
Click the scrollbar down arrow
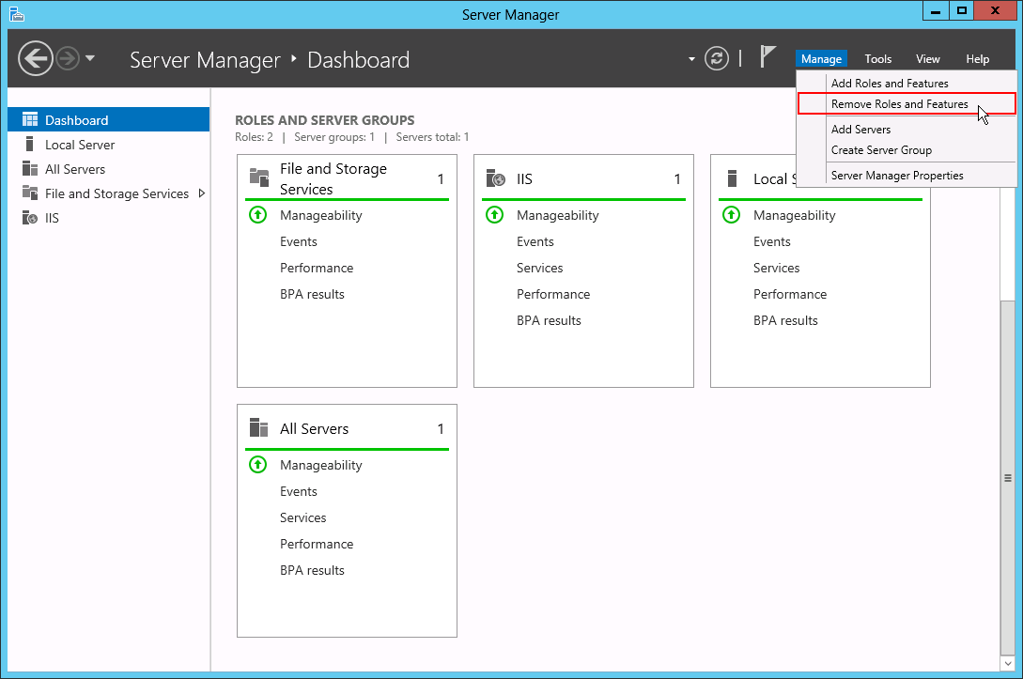tap(1007, 663)
